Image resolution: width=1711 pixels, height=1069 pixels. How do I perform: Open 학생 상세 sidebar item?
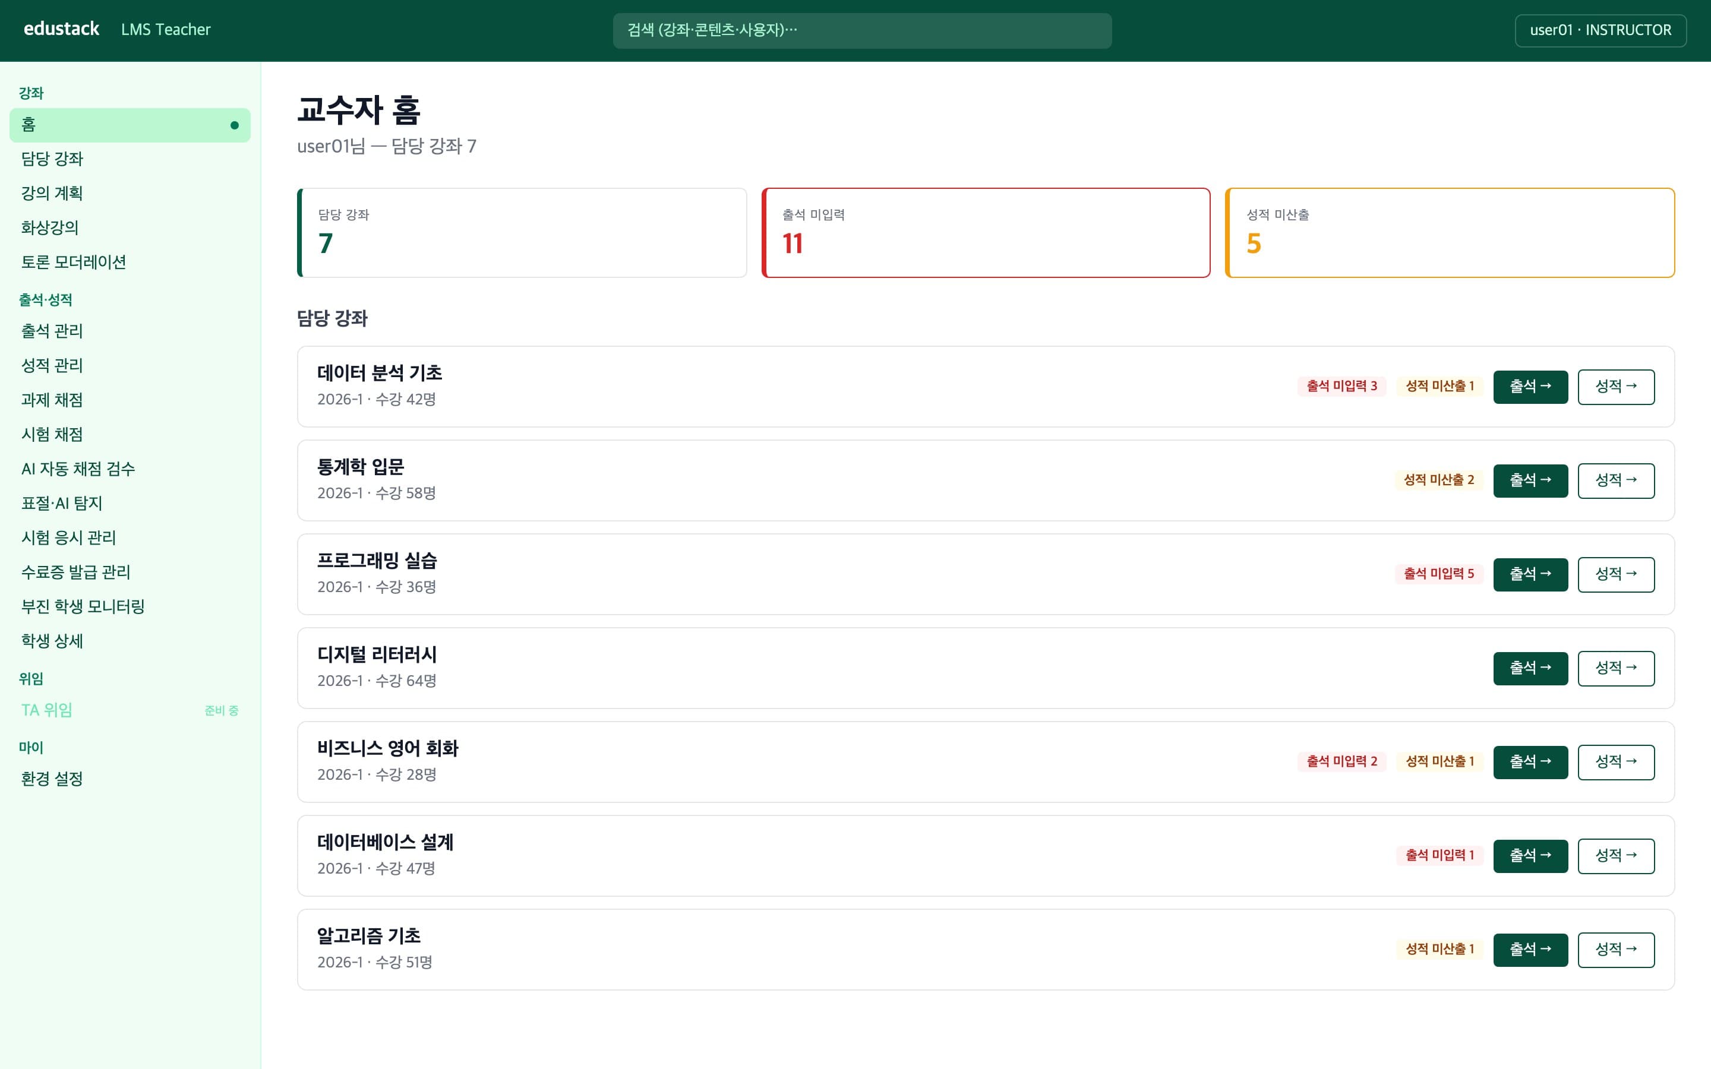pyautogui.click(x=130, y=641)
